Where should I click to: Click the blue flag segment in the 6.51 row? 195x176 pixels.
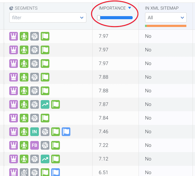click(x=56, y=172)
